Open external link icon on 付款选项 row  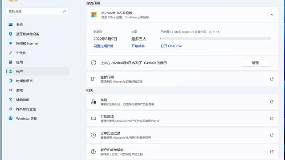tap(272, 119)
